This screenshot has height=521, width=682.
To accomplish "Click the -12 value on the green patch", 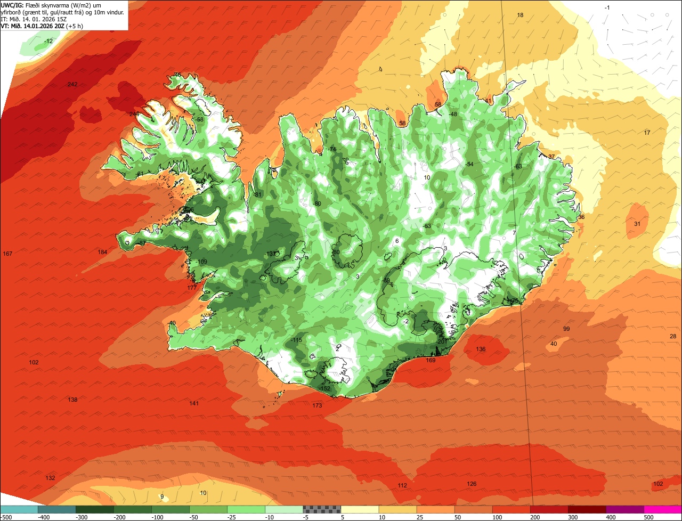I will pos(48,41).
